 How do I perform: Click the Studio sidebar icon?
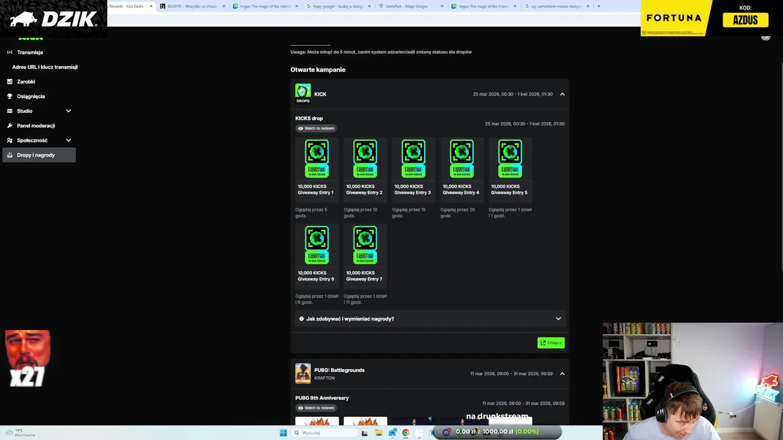point(10,111)
